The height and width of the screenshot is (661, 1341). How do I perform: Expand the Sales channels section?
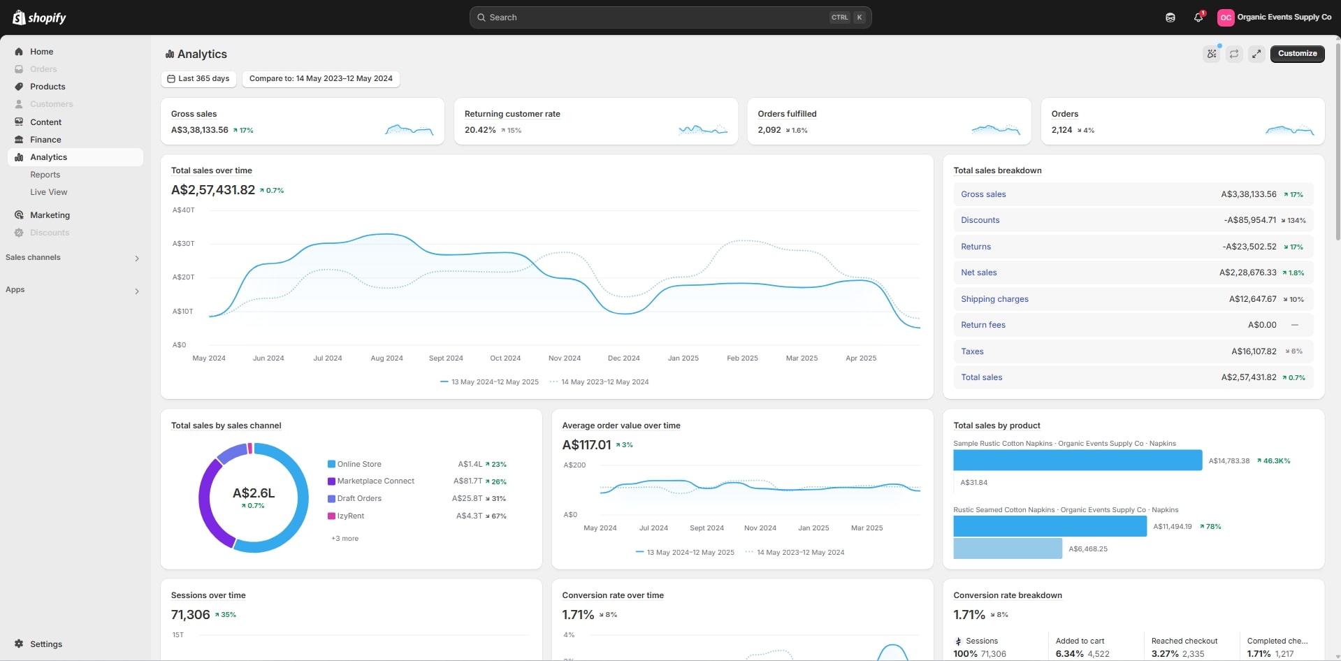pyautogui.click(x=136, y=259)
